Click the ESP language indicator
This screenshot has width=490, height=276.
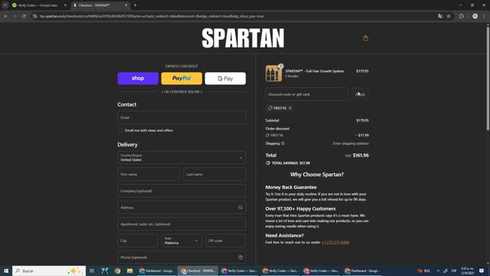click(454, 271)
